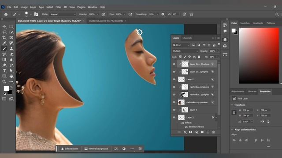This screenshot has height=158, width=282.
Task: Click the smoothing options gear icon
Action: point(163,14)
